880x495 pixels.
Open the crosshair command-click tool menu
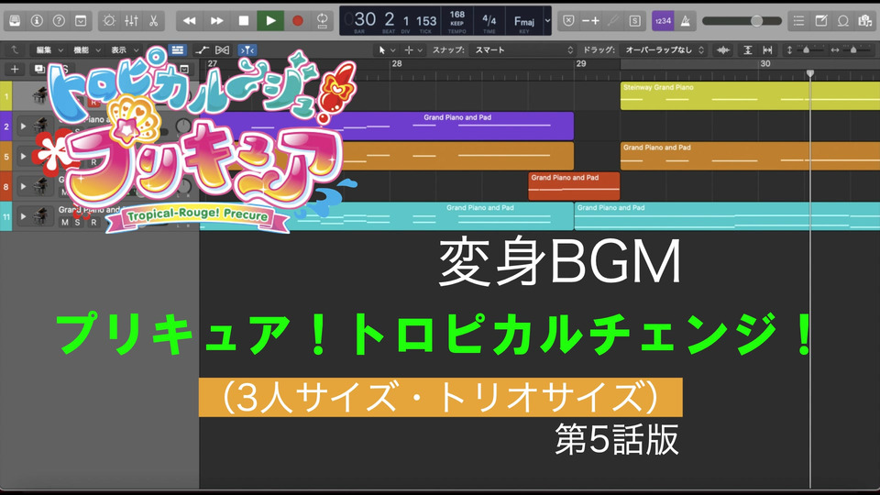click(413, 49)
